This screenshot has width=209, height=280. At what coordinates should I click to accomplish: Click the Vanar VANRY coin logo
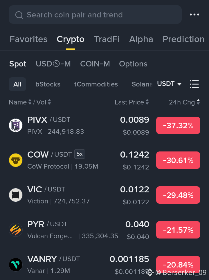(x=16, y=265)
